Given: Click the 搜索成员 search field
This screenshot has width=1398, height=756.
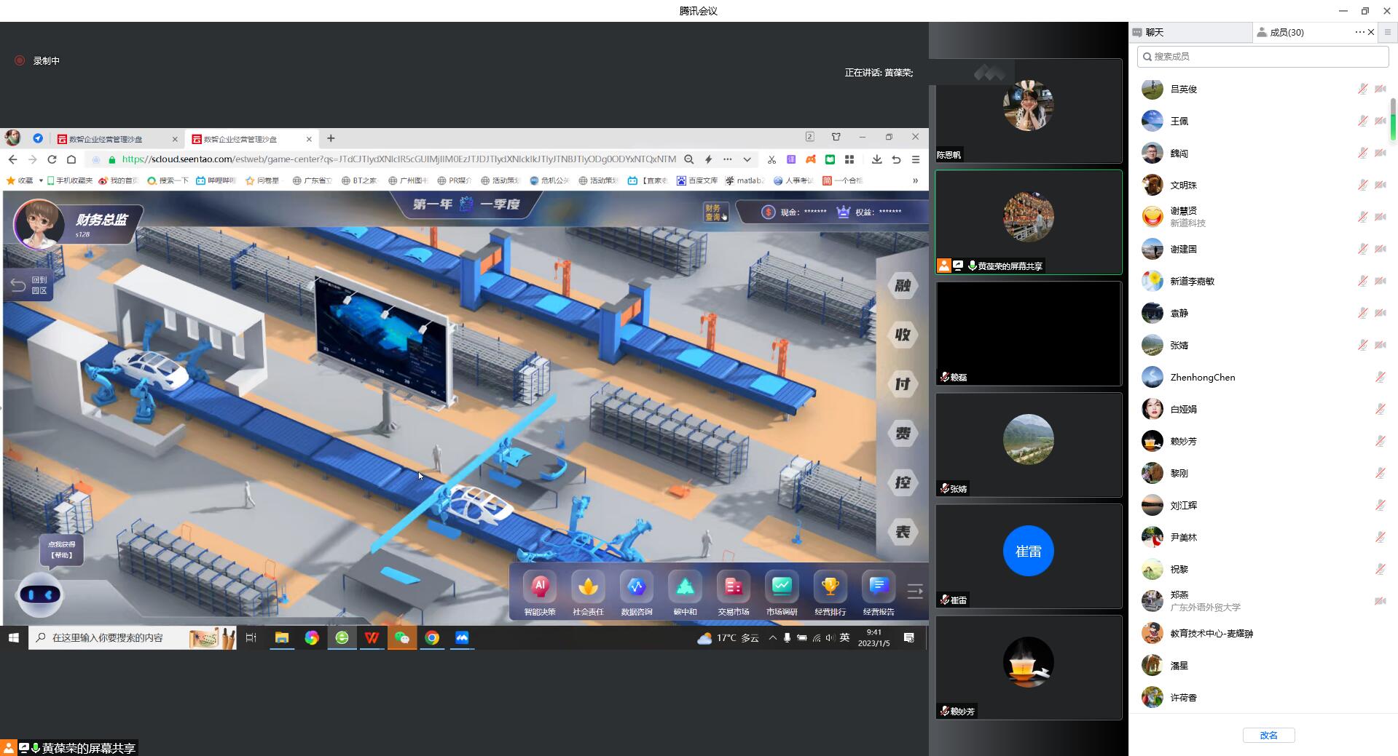Looking at the screenshot, I should point(1262,56).
